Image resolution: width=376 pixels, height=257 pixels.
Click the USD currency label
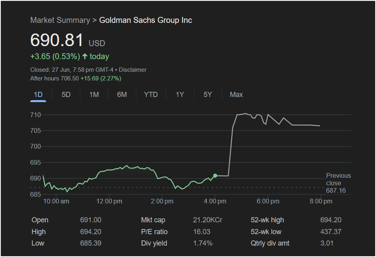click(x=97, y=43)
